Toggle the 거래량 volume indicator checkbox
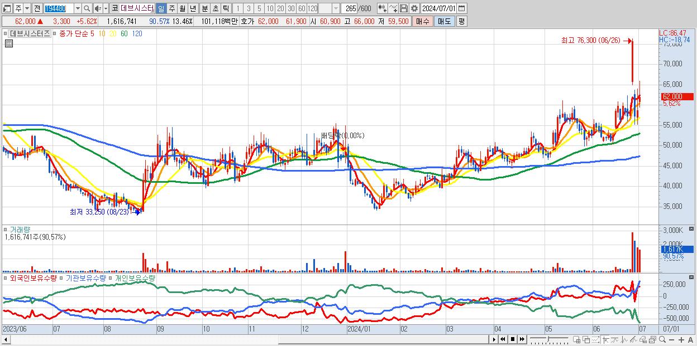Viewport: 697px width, 346px height. (x=6, y=229)
